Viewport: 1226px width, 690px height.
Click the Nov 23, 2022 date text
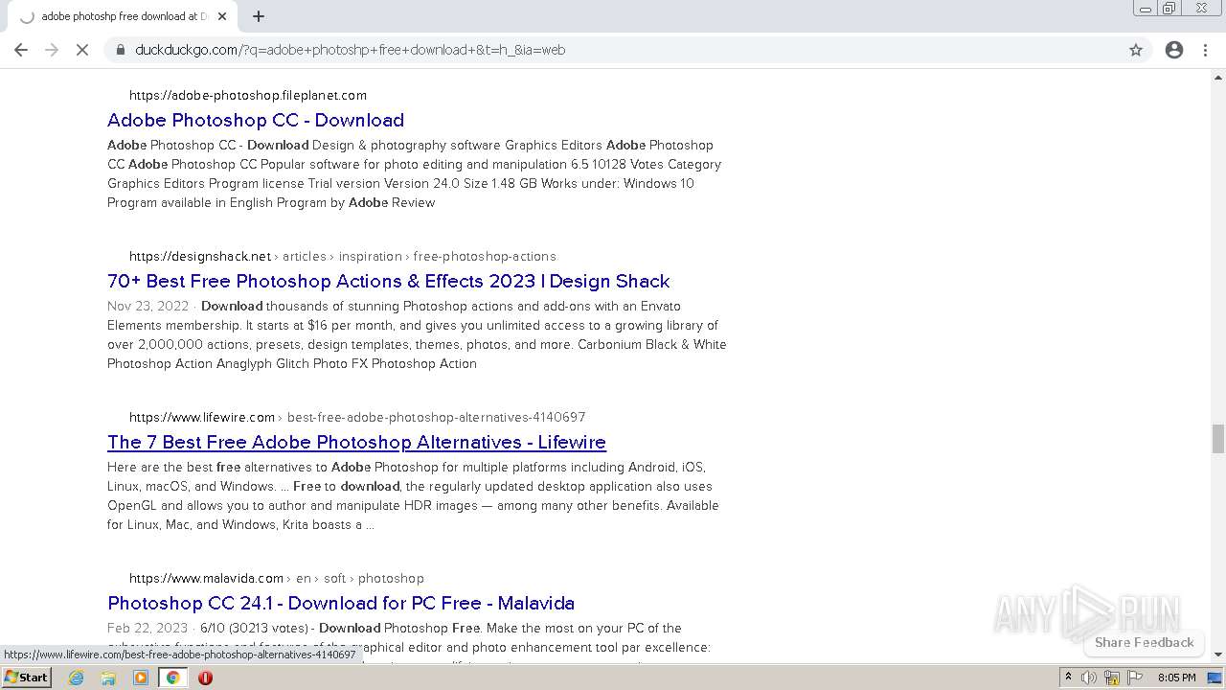click(148, 306)
